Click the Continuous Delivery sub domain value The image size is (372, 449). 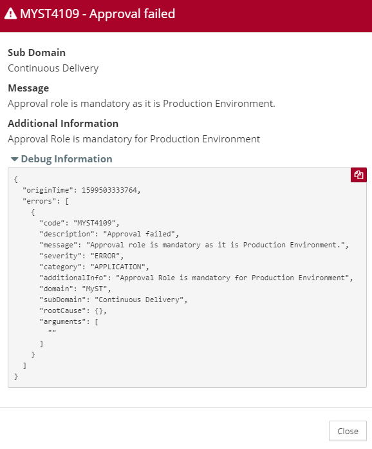pyautogui.click(x=53, y=68)
